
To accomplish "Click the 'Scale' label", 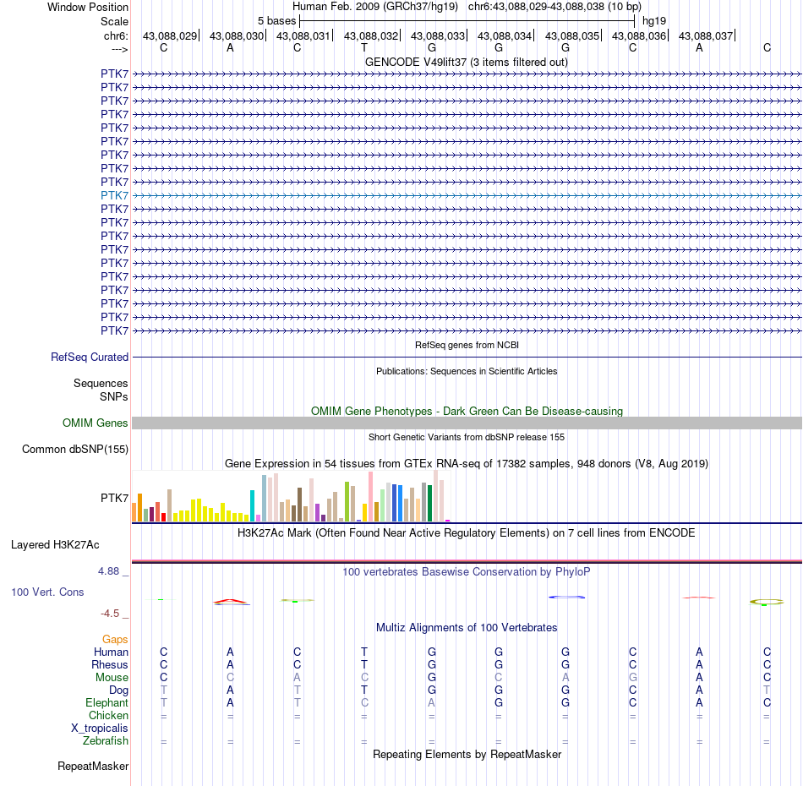I will (115, 21).
